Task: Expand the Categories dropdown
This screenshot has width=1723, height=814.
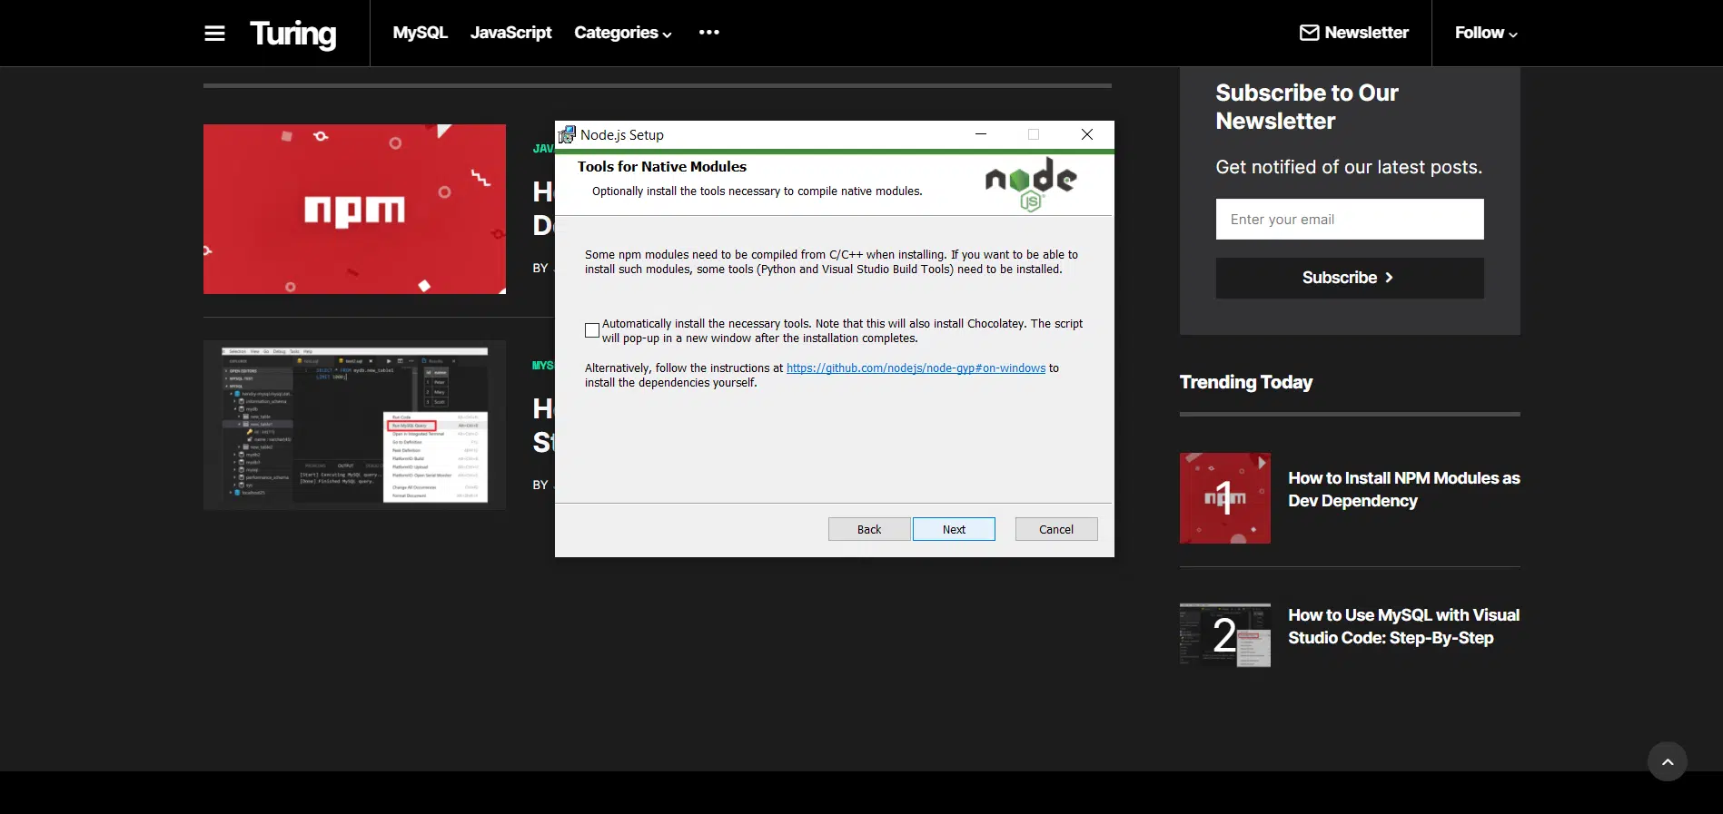Action: point(623,33)
